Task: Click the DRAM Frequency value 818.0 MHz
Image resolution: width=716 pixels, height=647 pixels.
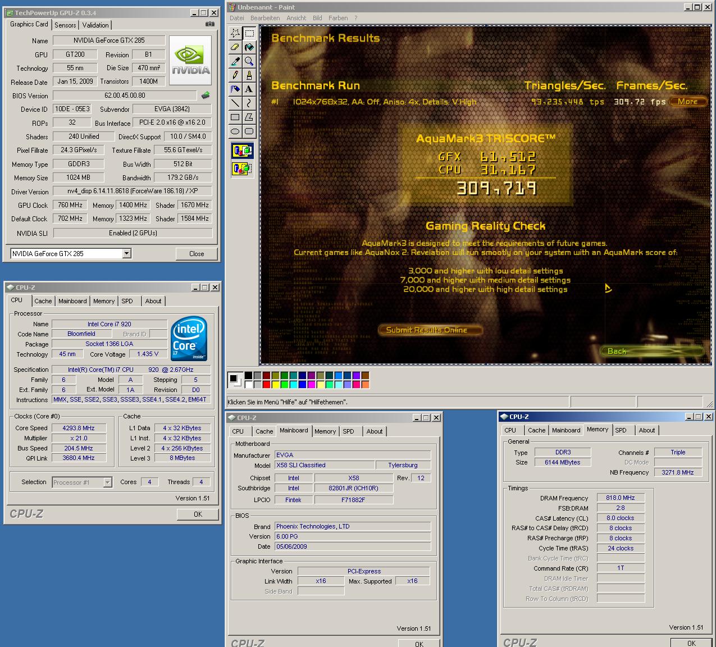Action: (x=621, y=498)
